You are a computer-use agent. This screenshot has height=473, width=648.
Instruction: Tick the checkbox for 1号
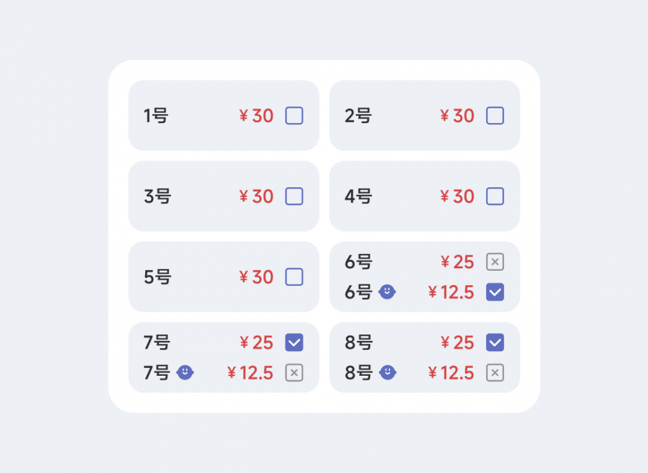coord(294,116)
